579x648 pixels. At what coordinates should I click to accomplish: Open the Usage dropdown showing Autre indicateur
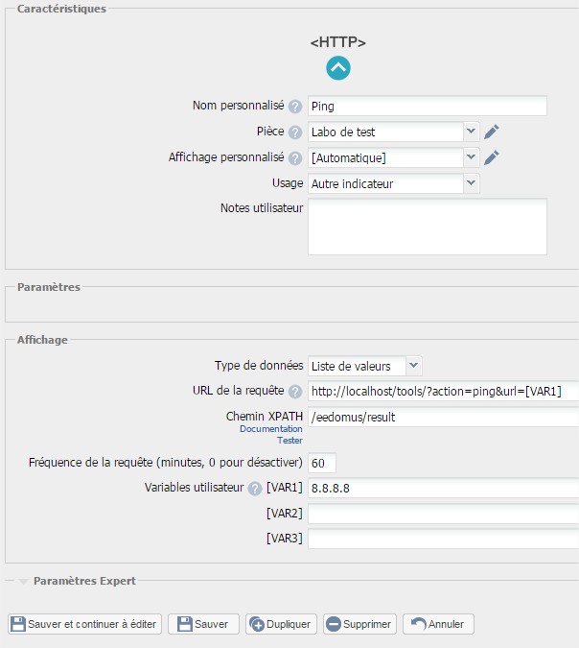[x=393, y=183]
